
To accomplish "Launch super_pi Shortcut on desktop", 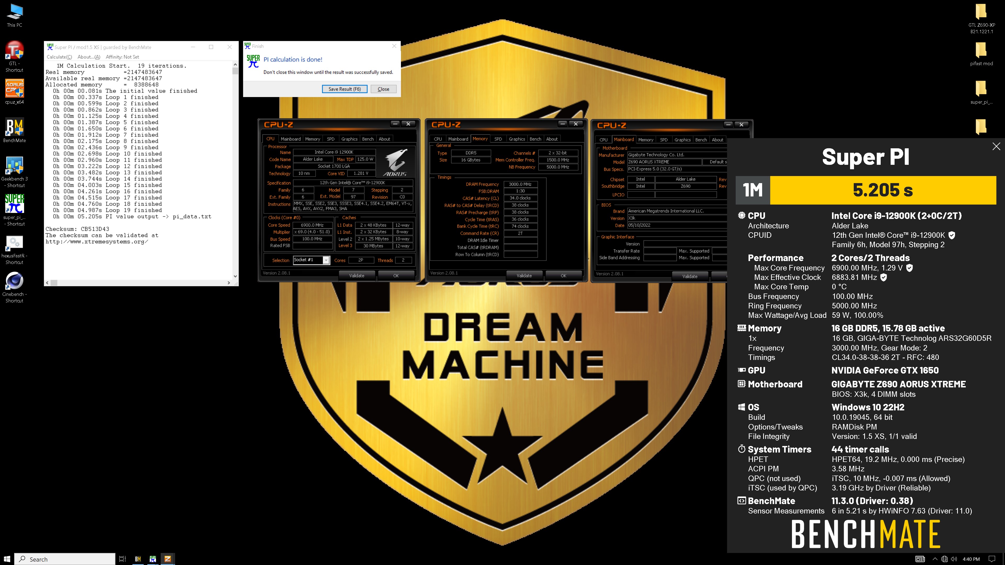I will point(14,210).
